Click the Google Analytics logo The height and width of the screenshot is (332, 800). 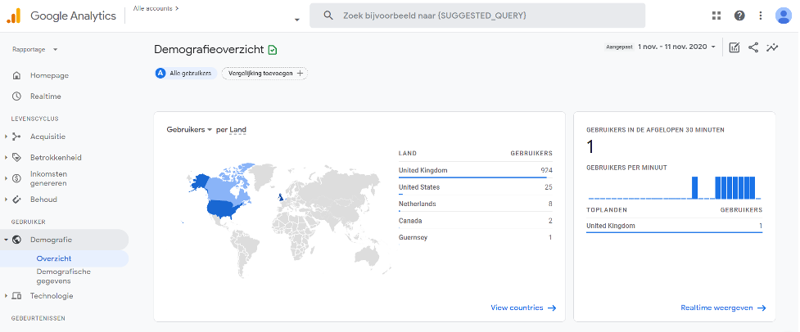click(13, 16)
